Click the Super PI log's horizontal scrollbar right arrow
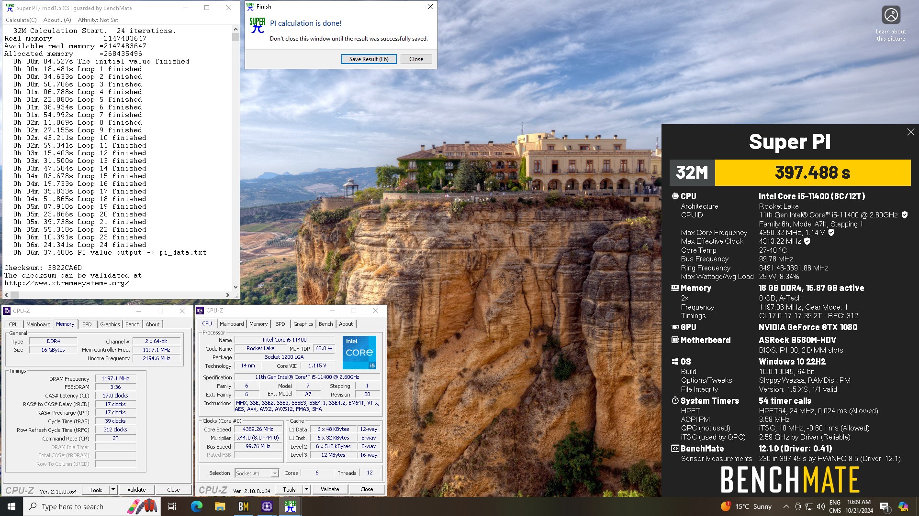919x516 pixels. [228, 295]
